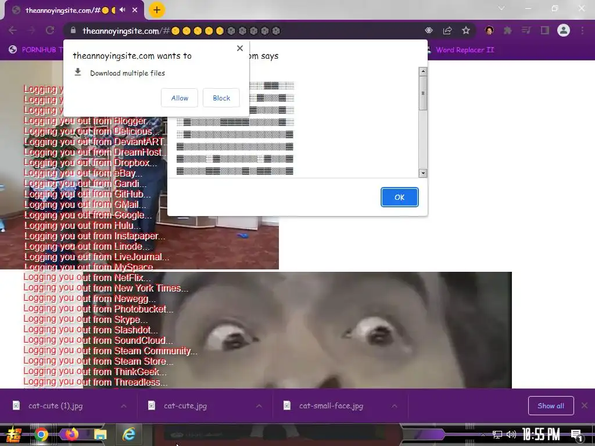Image resolution: width=595 pixels, height=446 pixels.
Task: Open the Start menu
Action: [x=13, y=434]
